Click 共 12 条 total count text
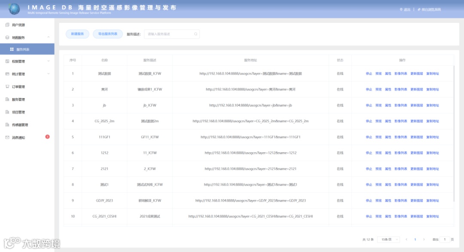Image resolution: width=464 pixels, height=252 pixels. click(368, 239)
